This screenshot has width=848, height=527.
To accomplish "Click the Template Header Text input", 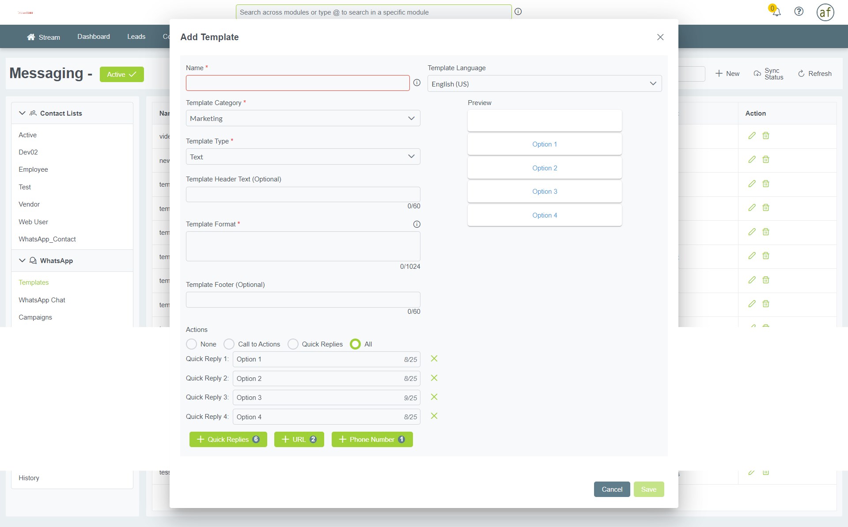I will (303, 194).
